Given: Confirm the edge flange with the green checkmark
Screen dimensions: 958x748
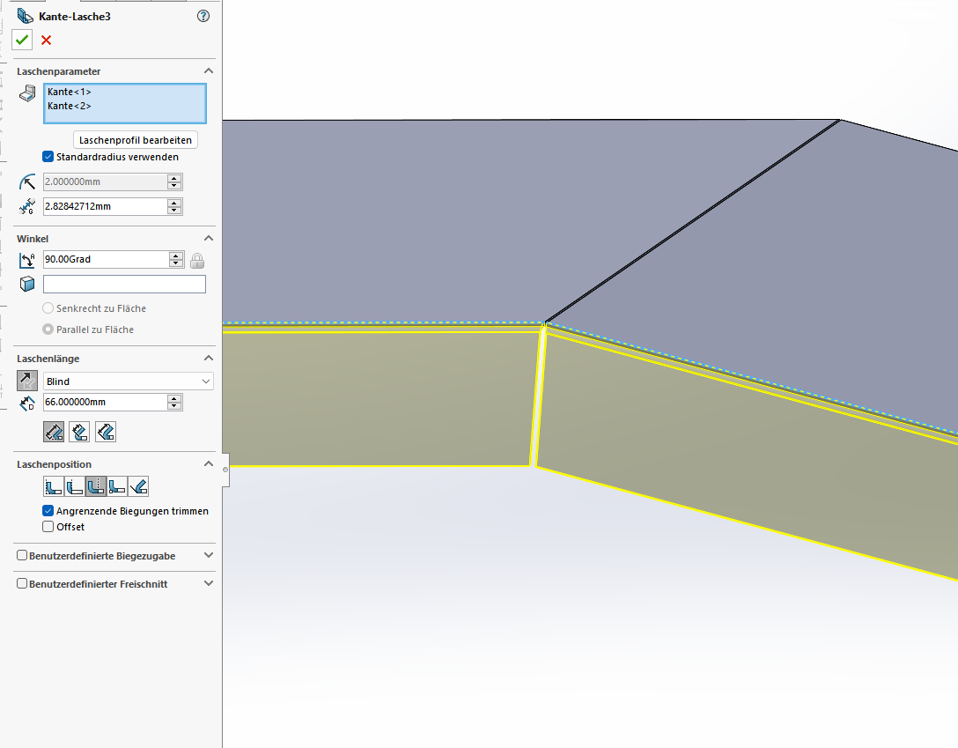Looking at the screenshot, I should pos(22,41).
